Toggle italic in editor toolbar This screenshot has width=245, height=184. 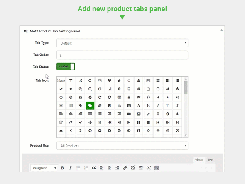pos(70,168)
